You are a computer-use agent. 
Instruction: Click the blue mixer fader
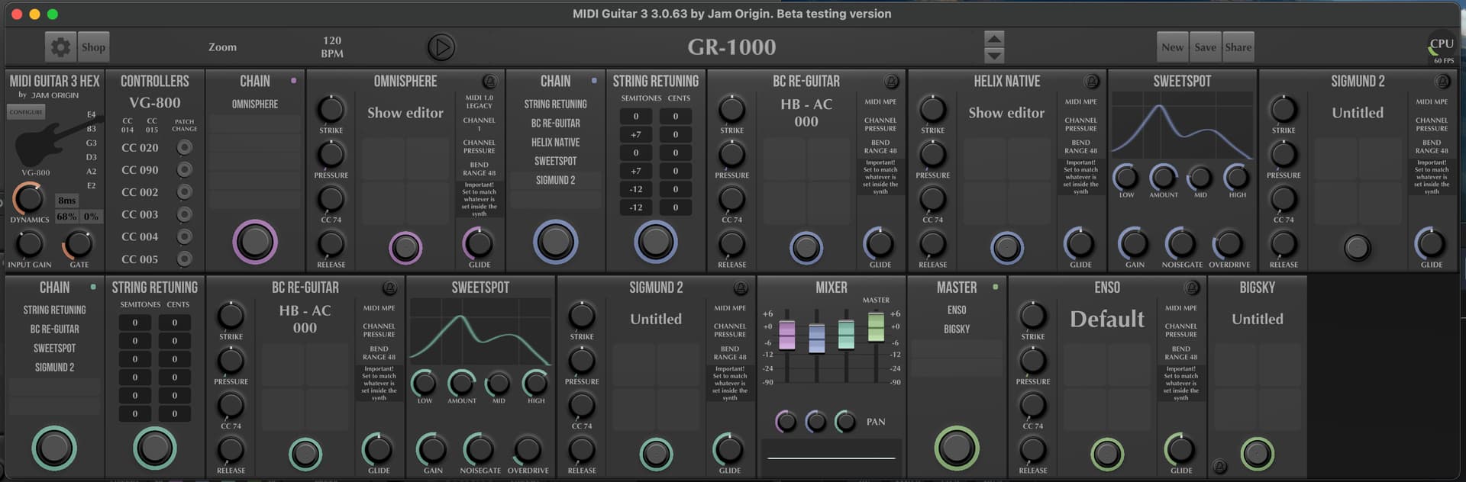pos(816,338)
